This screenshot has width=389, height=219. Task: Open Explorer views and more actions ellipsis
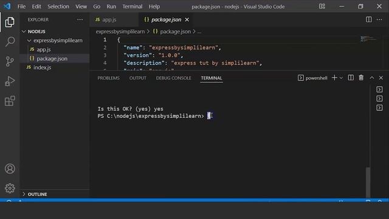coord(80,19)
